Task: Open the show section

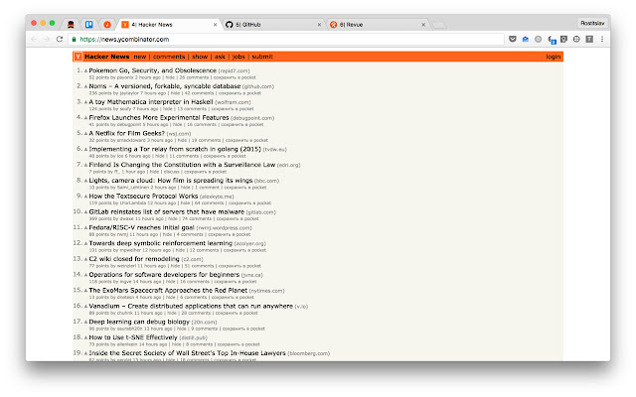Action: point(200,57)
